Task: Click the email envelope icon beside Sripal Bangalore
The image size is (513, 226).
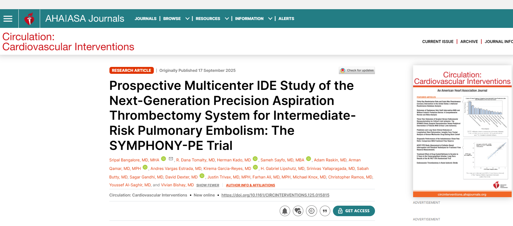Action: 171,159
